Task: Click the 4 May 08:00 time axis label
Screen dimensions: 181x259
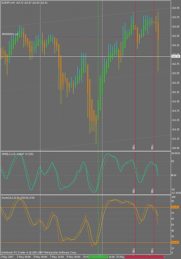Action: (x=40, y=257)
